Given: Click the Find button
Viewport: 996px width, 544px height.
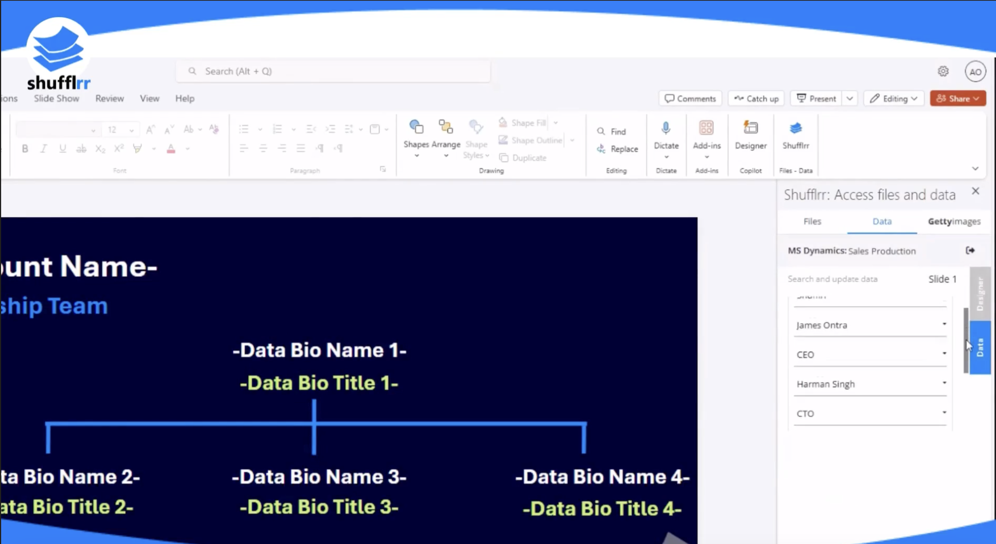Looking at the screenshot, I should tap(611, 132).
